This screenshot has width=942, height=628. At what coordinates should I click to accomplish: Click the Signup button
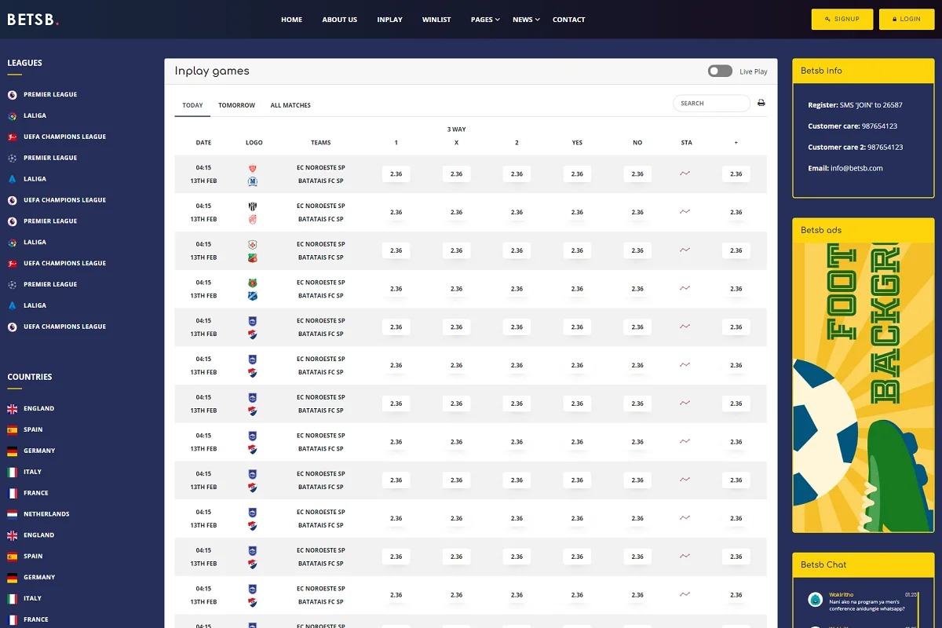point(842,20)
